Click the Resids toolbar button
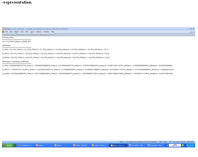The image size is (198, 157). (x=52, y=35)
